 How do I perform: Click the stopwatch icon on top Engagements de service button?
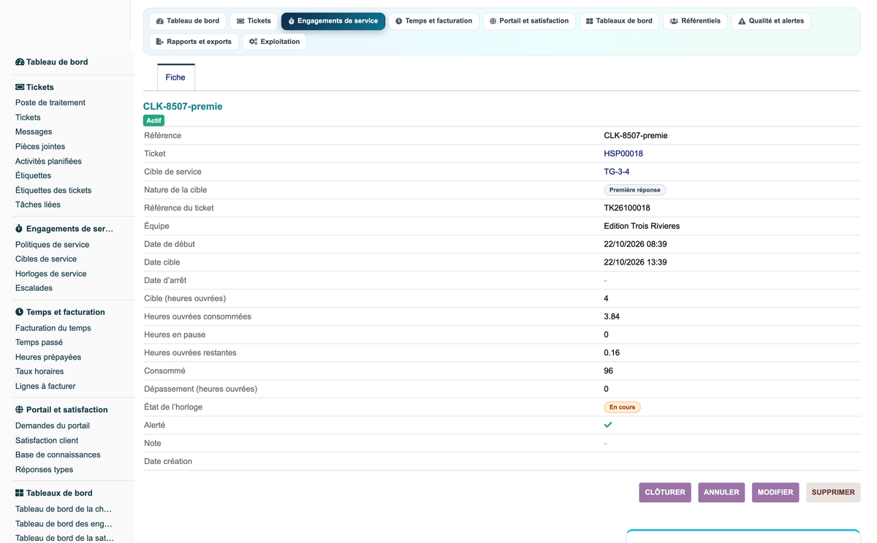coord(292,21)
